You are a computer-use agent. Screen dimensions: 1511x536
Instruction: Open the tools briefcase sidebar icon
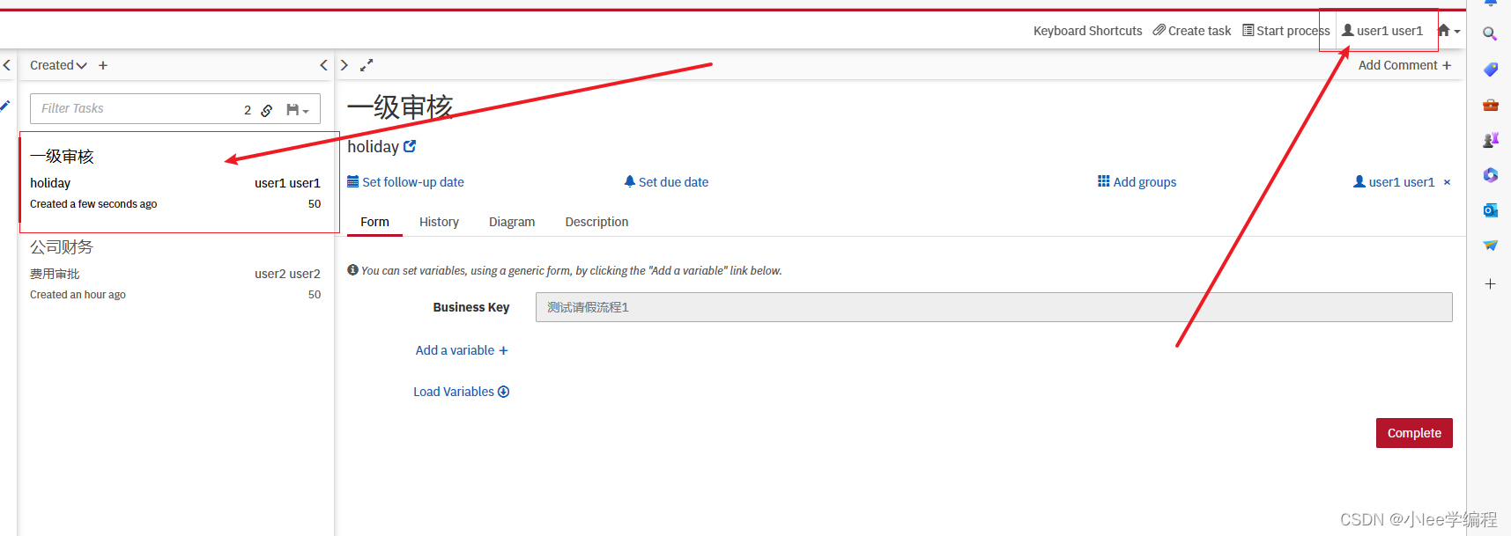[1490, 105]
